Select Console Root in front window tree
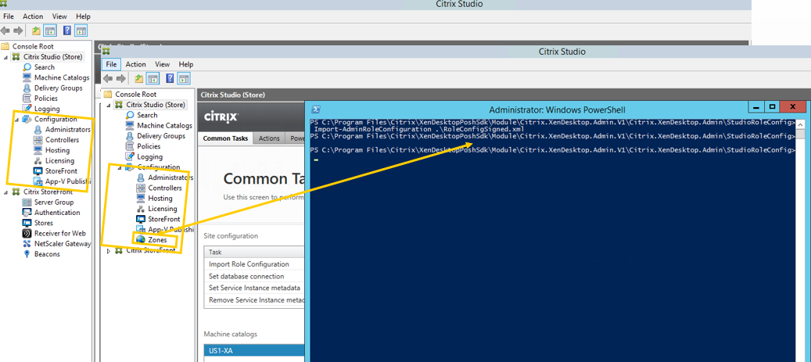This screenshot has width=811, height=362. 135,95
